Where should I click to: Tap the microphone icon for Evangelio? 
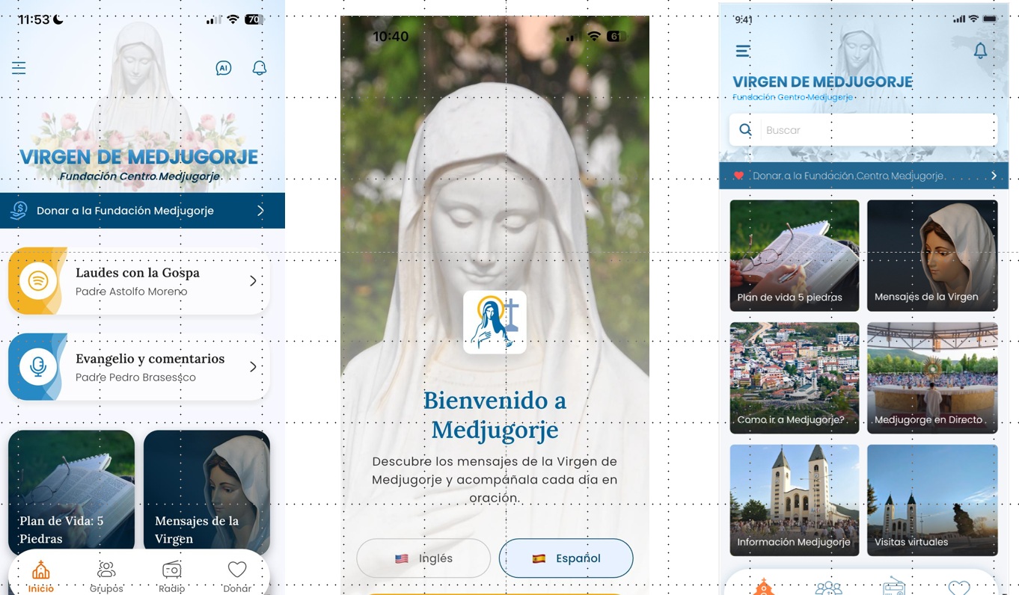[x=38, y=367]
